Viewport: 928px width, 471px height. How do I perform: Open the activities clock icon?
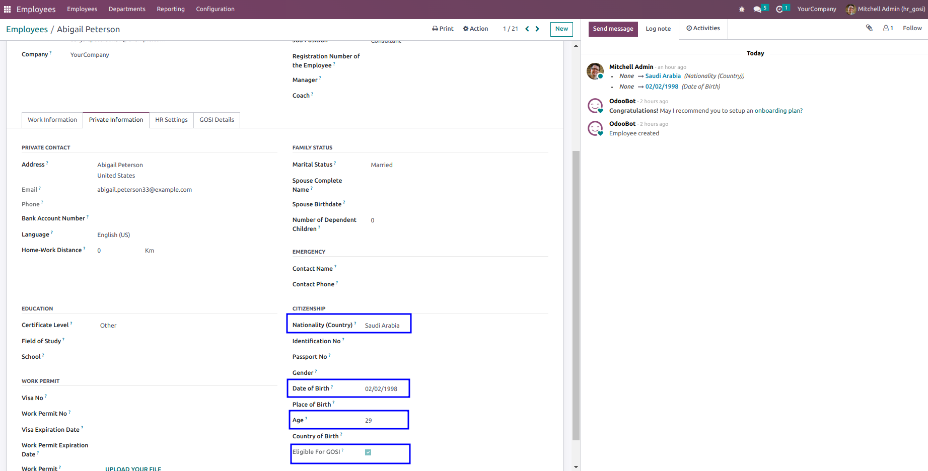[x=779, y=9]
